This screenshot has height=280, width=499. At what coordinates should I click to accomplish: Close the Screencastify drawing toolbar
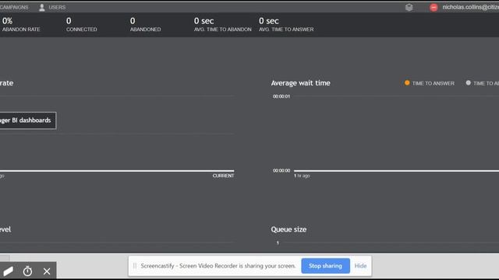(47, 271)
